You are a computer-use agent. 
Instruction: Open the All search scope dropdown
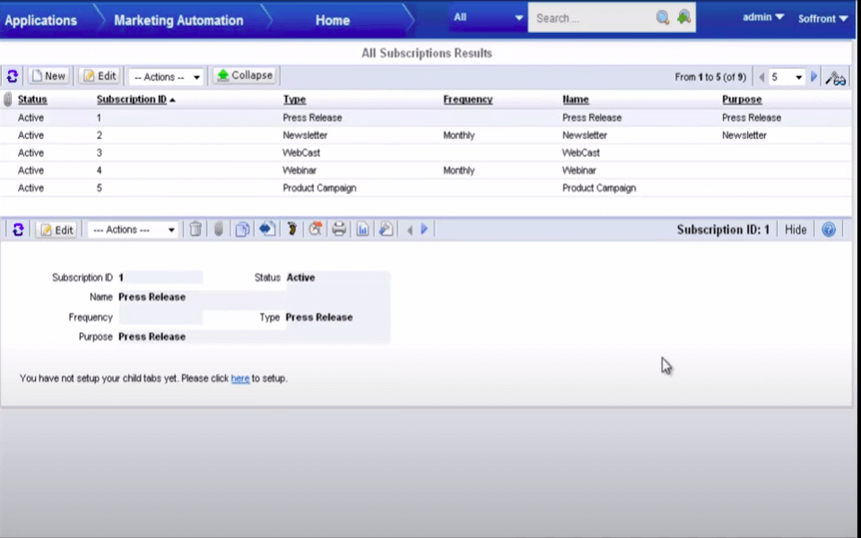(488, 18)
